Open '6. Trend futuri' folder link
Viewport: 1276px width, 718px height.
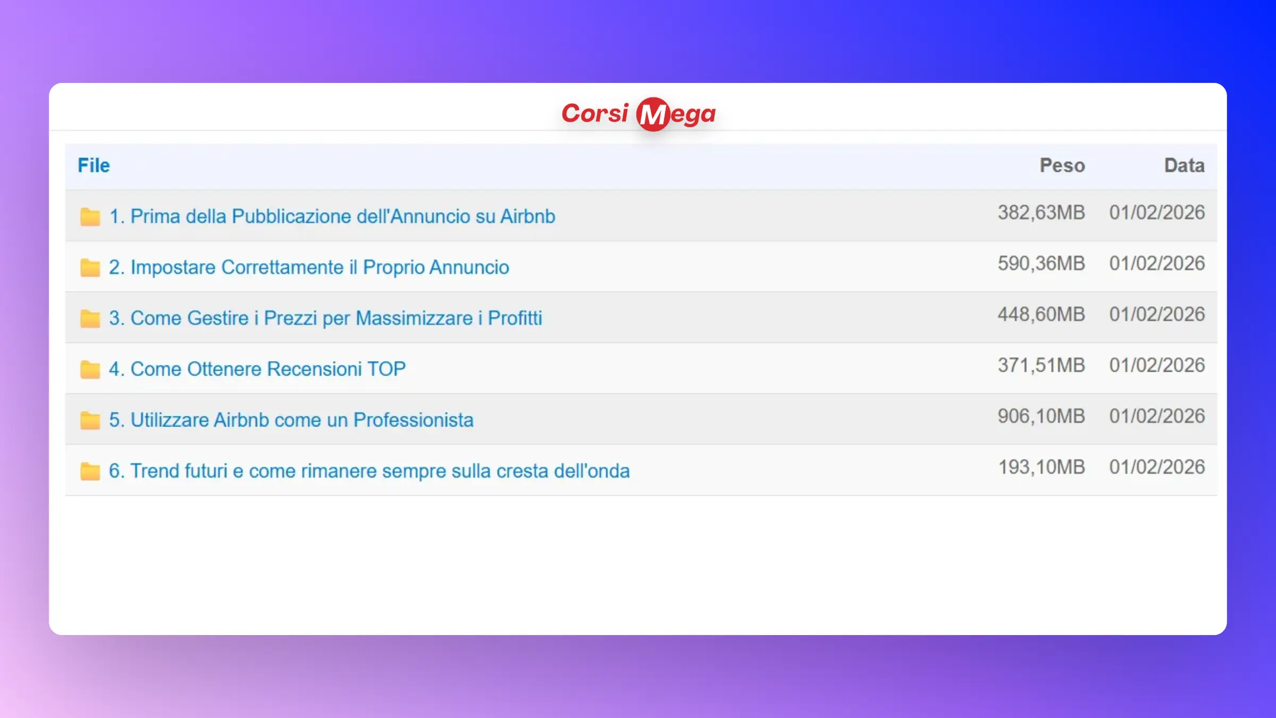369,471
